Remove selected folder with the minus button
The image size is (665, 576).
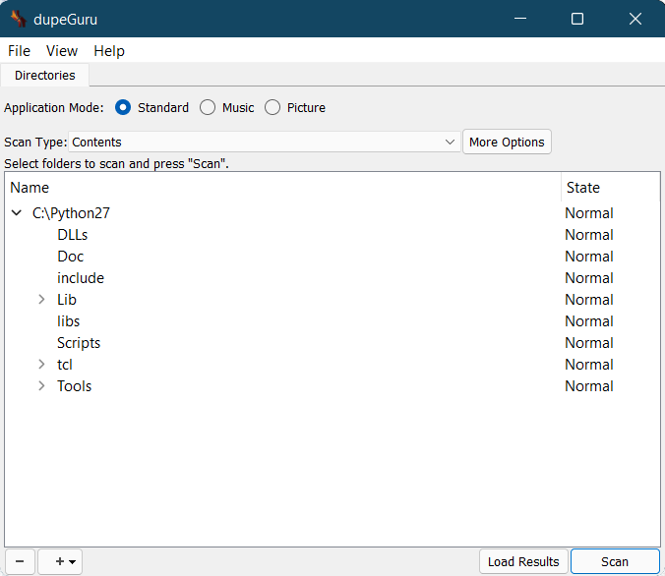[x=20, y=561]
